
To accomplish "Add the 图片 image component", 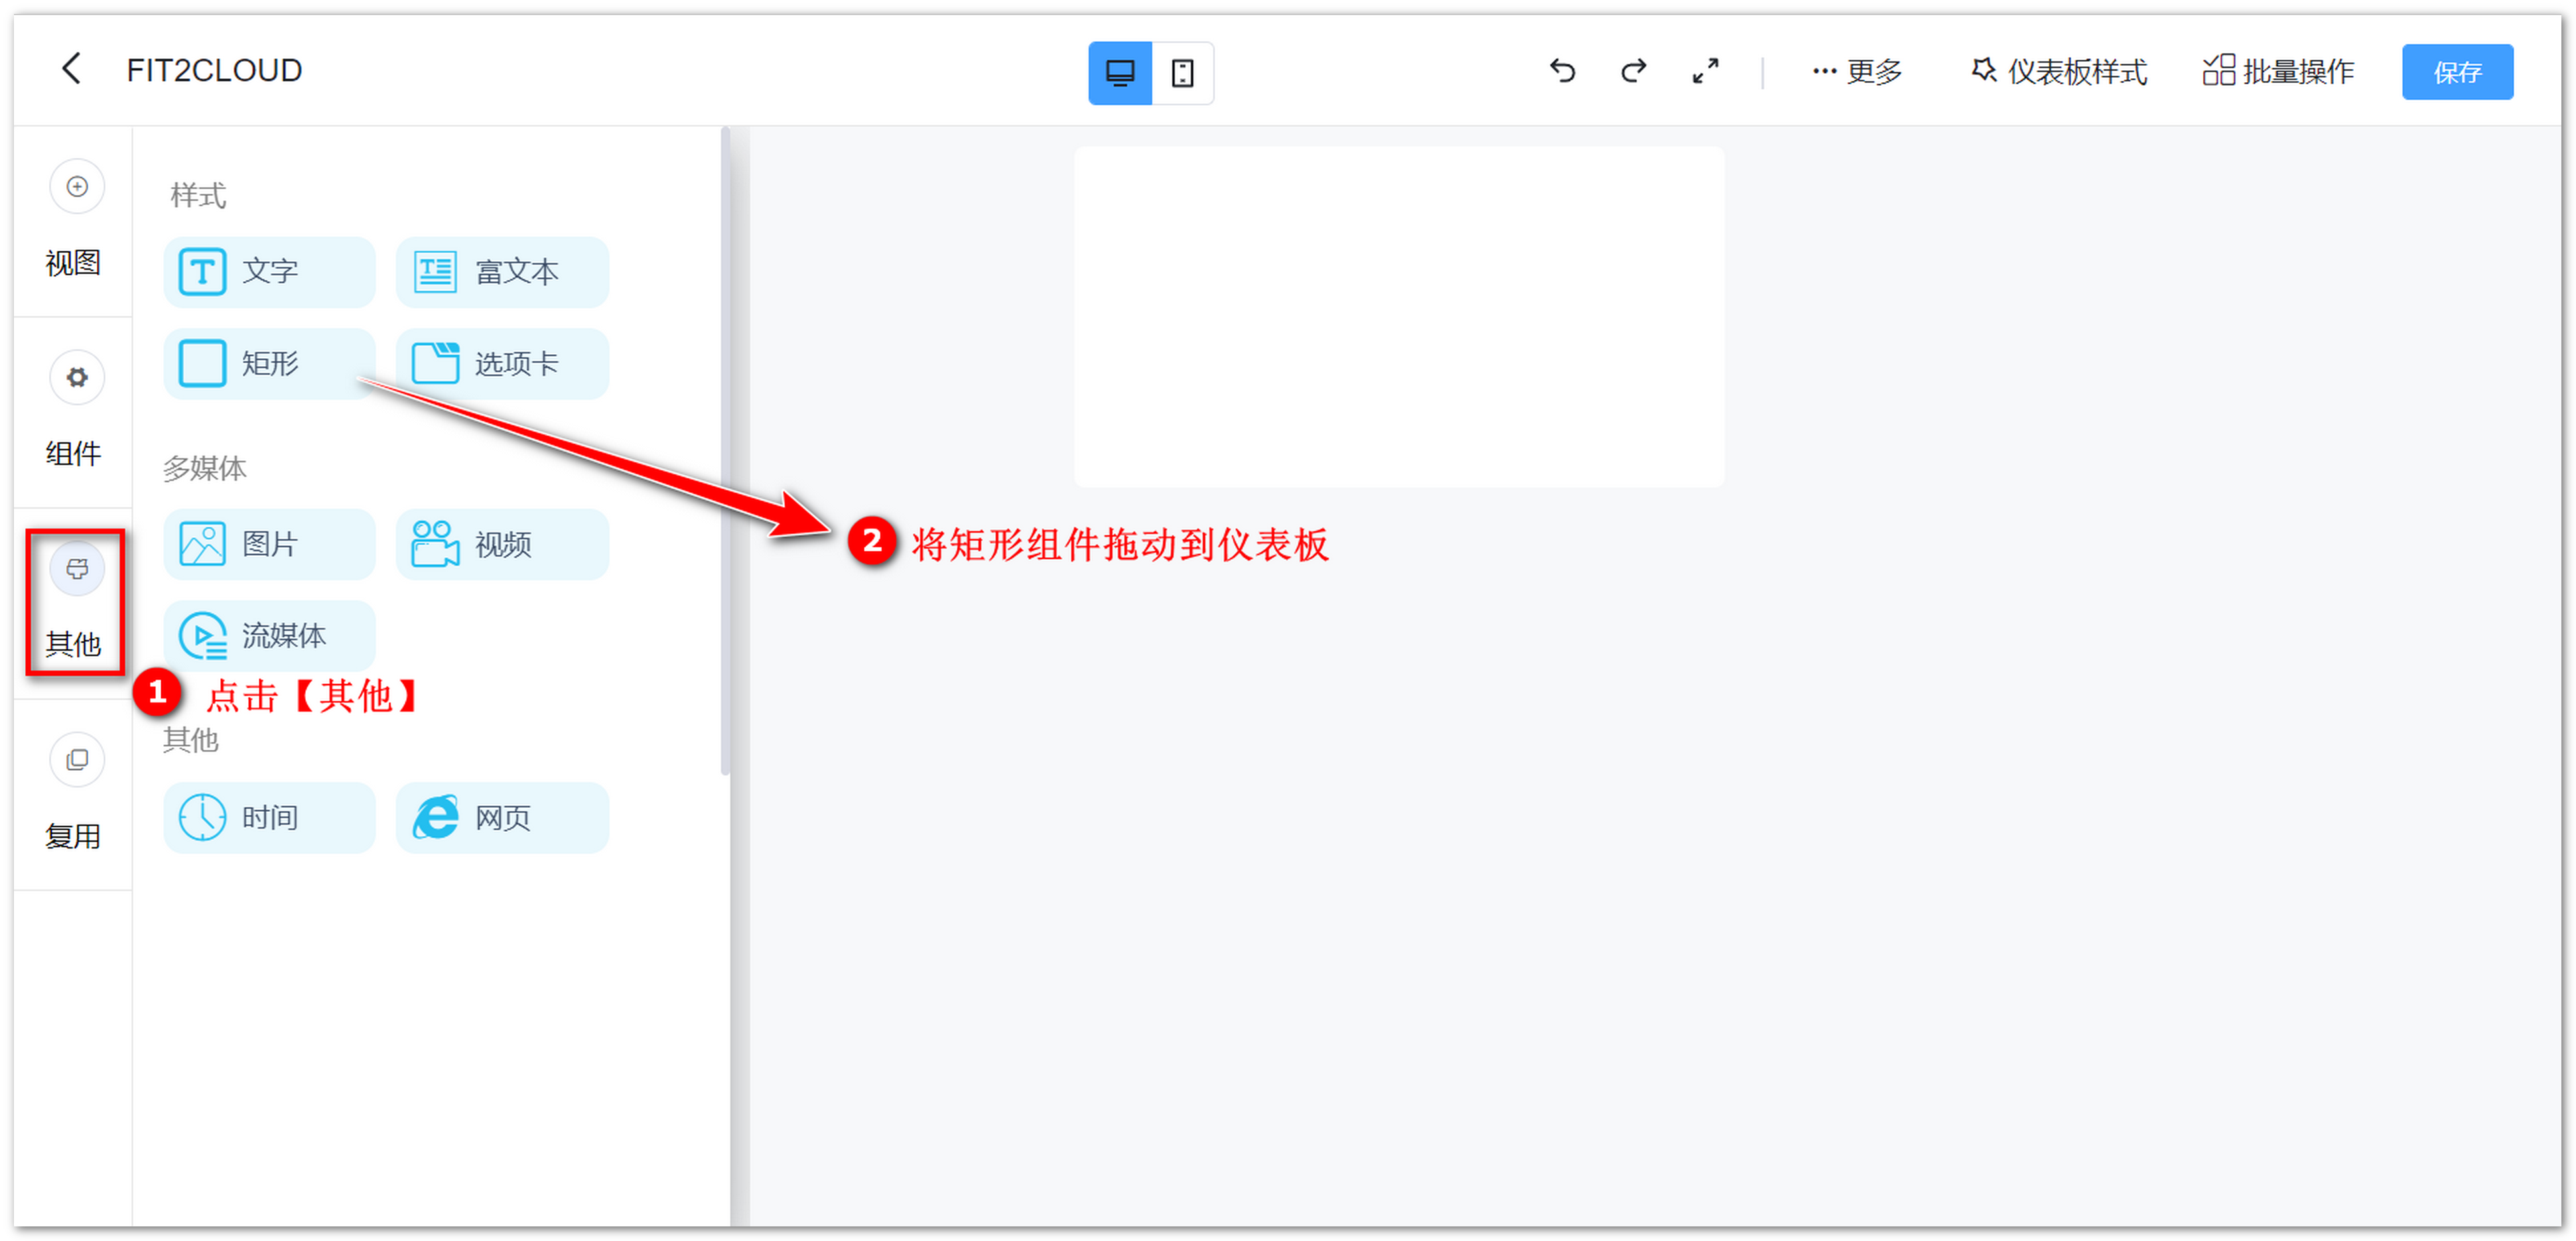I will (x=268, y=543).
